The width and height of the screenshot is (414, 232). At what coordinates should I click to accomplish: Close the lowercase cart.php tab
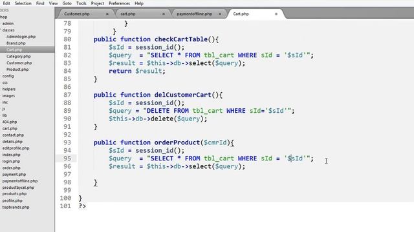point(164,14)
